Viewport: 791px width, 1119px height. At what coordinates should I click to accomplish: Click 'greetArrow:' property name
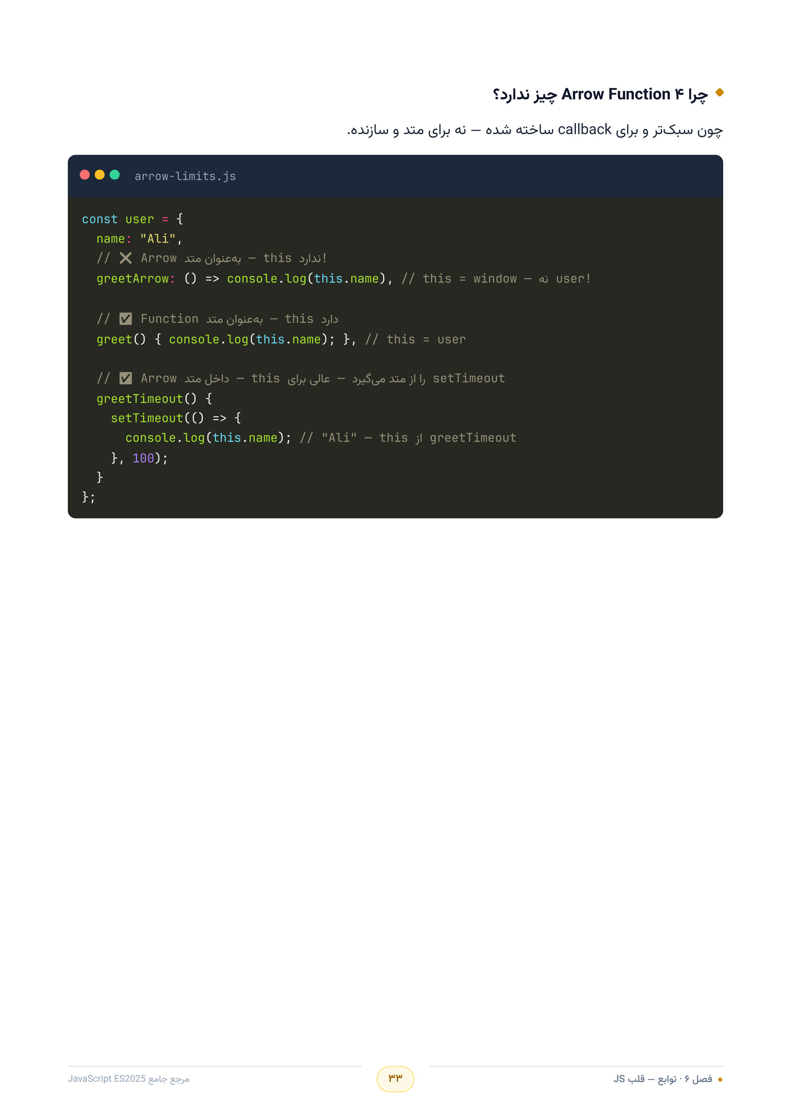point(136,279)
